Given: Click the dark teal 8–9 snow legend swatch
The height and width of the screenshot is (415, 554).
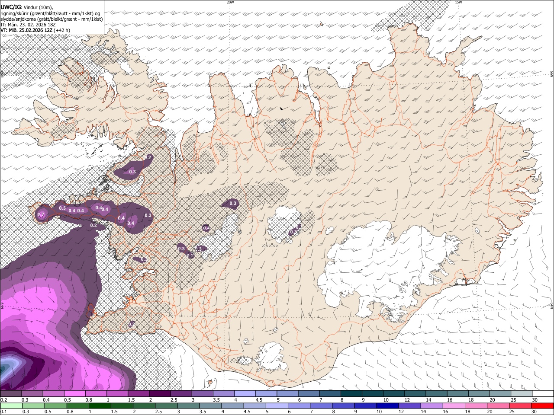Looking at the screenshot, I should pyautogui.click(x=351, y=394).
